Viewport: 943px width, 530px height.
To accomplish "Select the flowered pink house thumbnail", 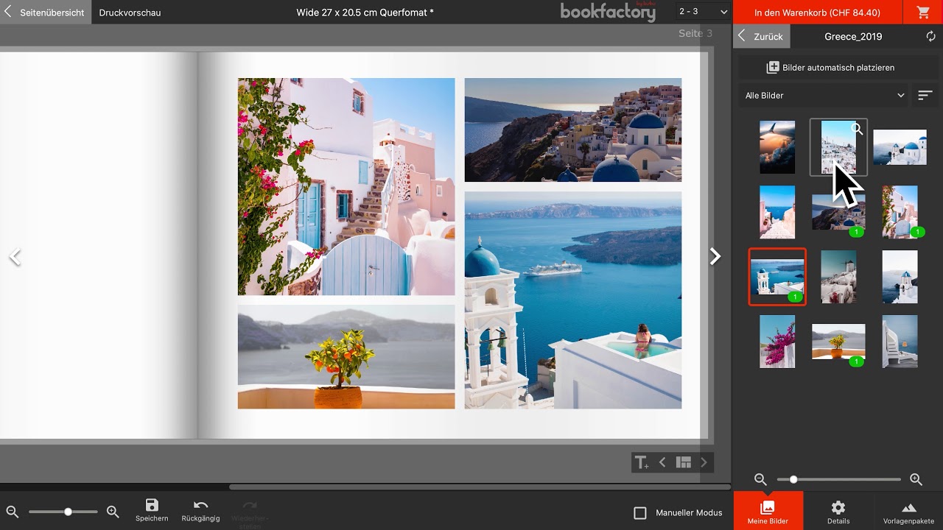I will coord(900,212).
